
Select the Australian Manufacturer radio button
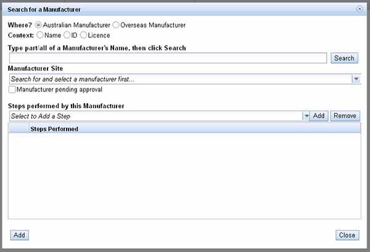click(39, 25)
